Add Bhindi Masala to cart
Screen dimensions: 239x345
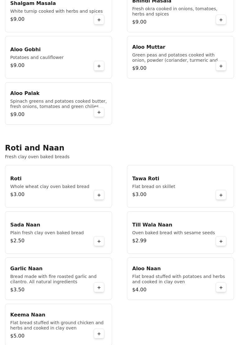click(221, 20)
